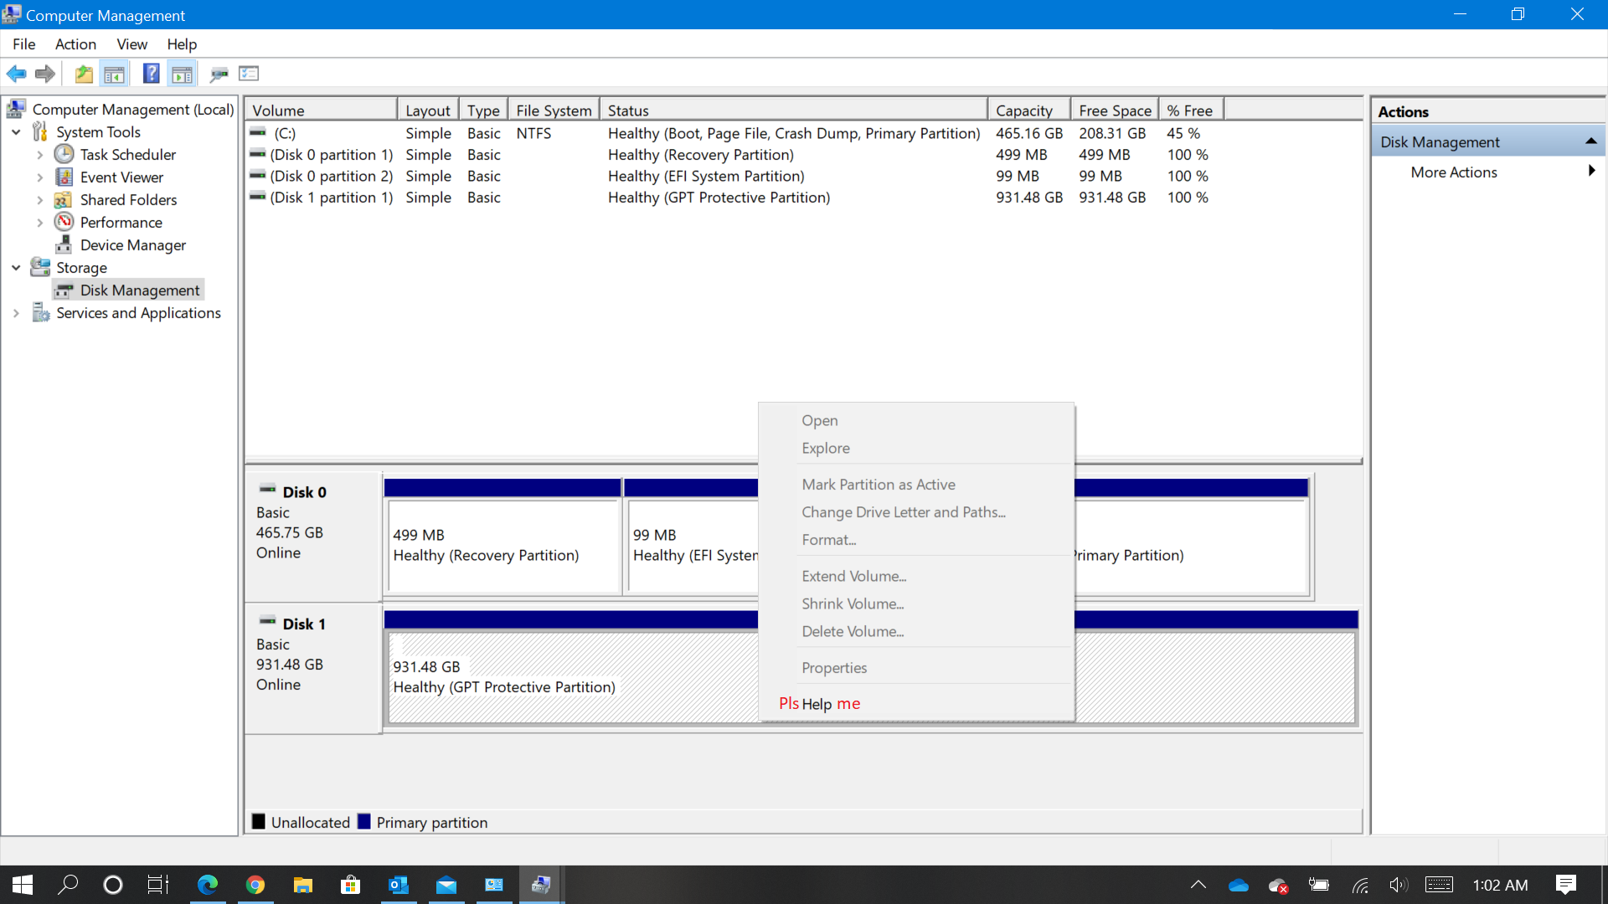Image resolution: width=1608 pixels, height=904 pixels.
Task: Sort by the Capacity column header
Action: (x=1029, y=110)
